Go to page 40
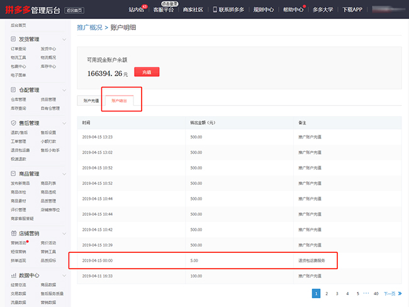 376,294
